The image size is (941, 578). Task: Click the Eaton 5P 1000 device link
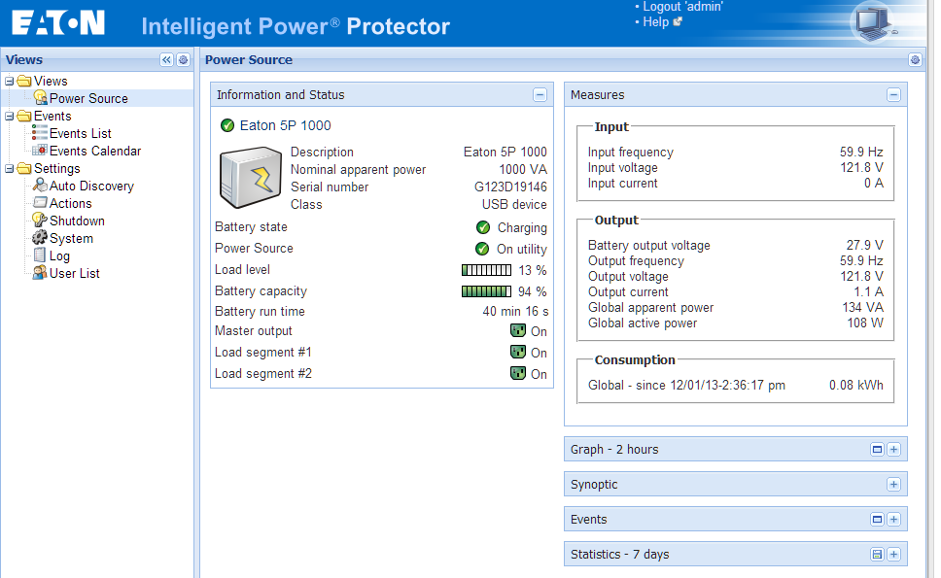coord(285,125)
